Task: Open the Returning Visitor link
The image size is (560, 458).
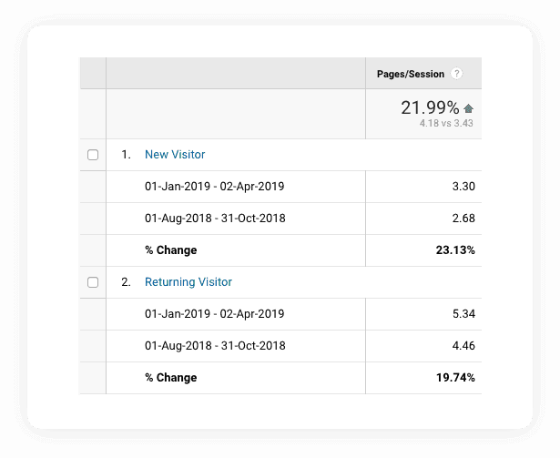Action: pos(188,282)
